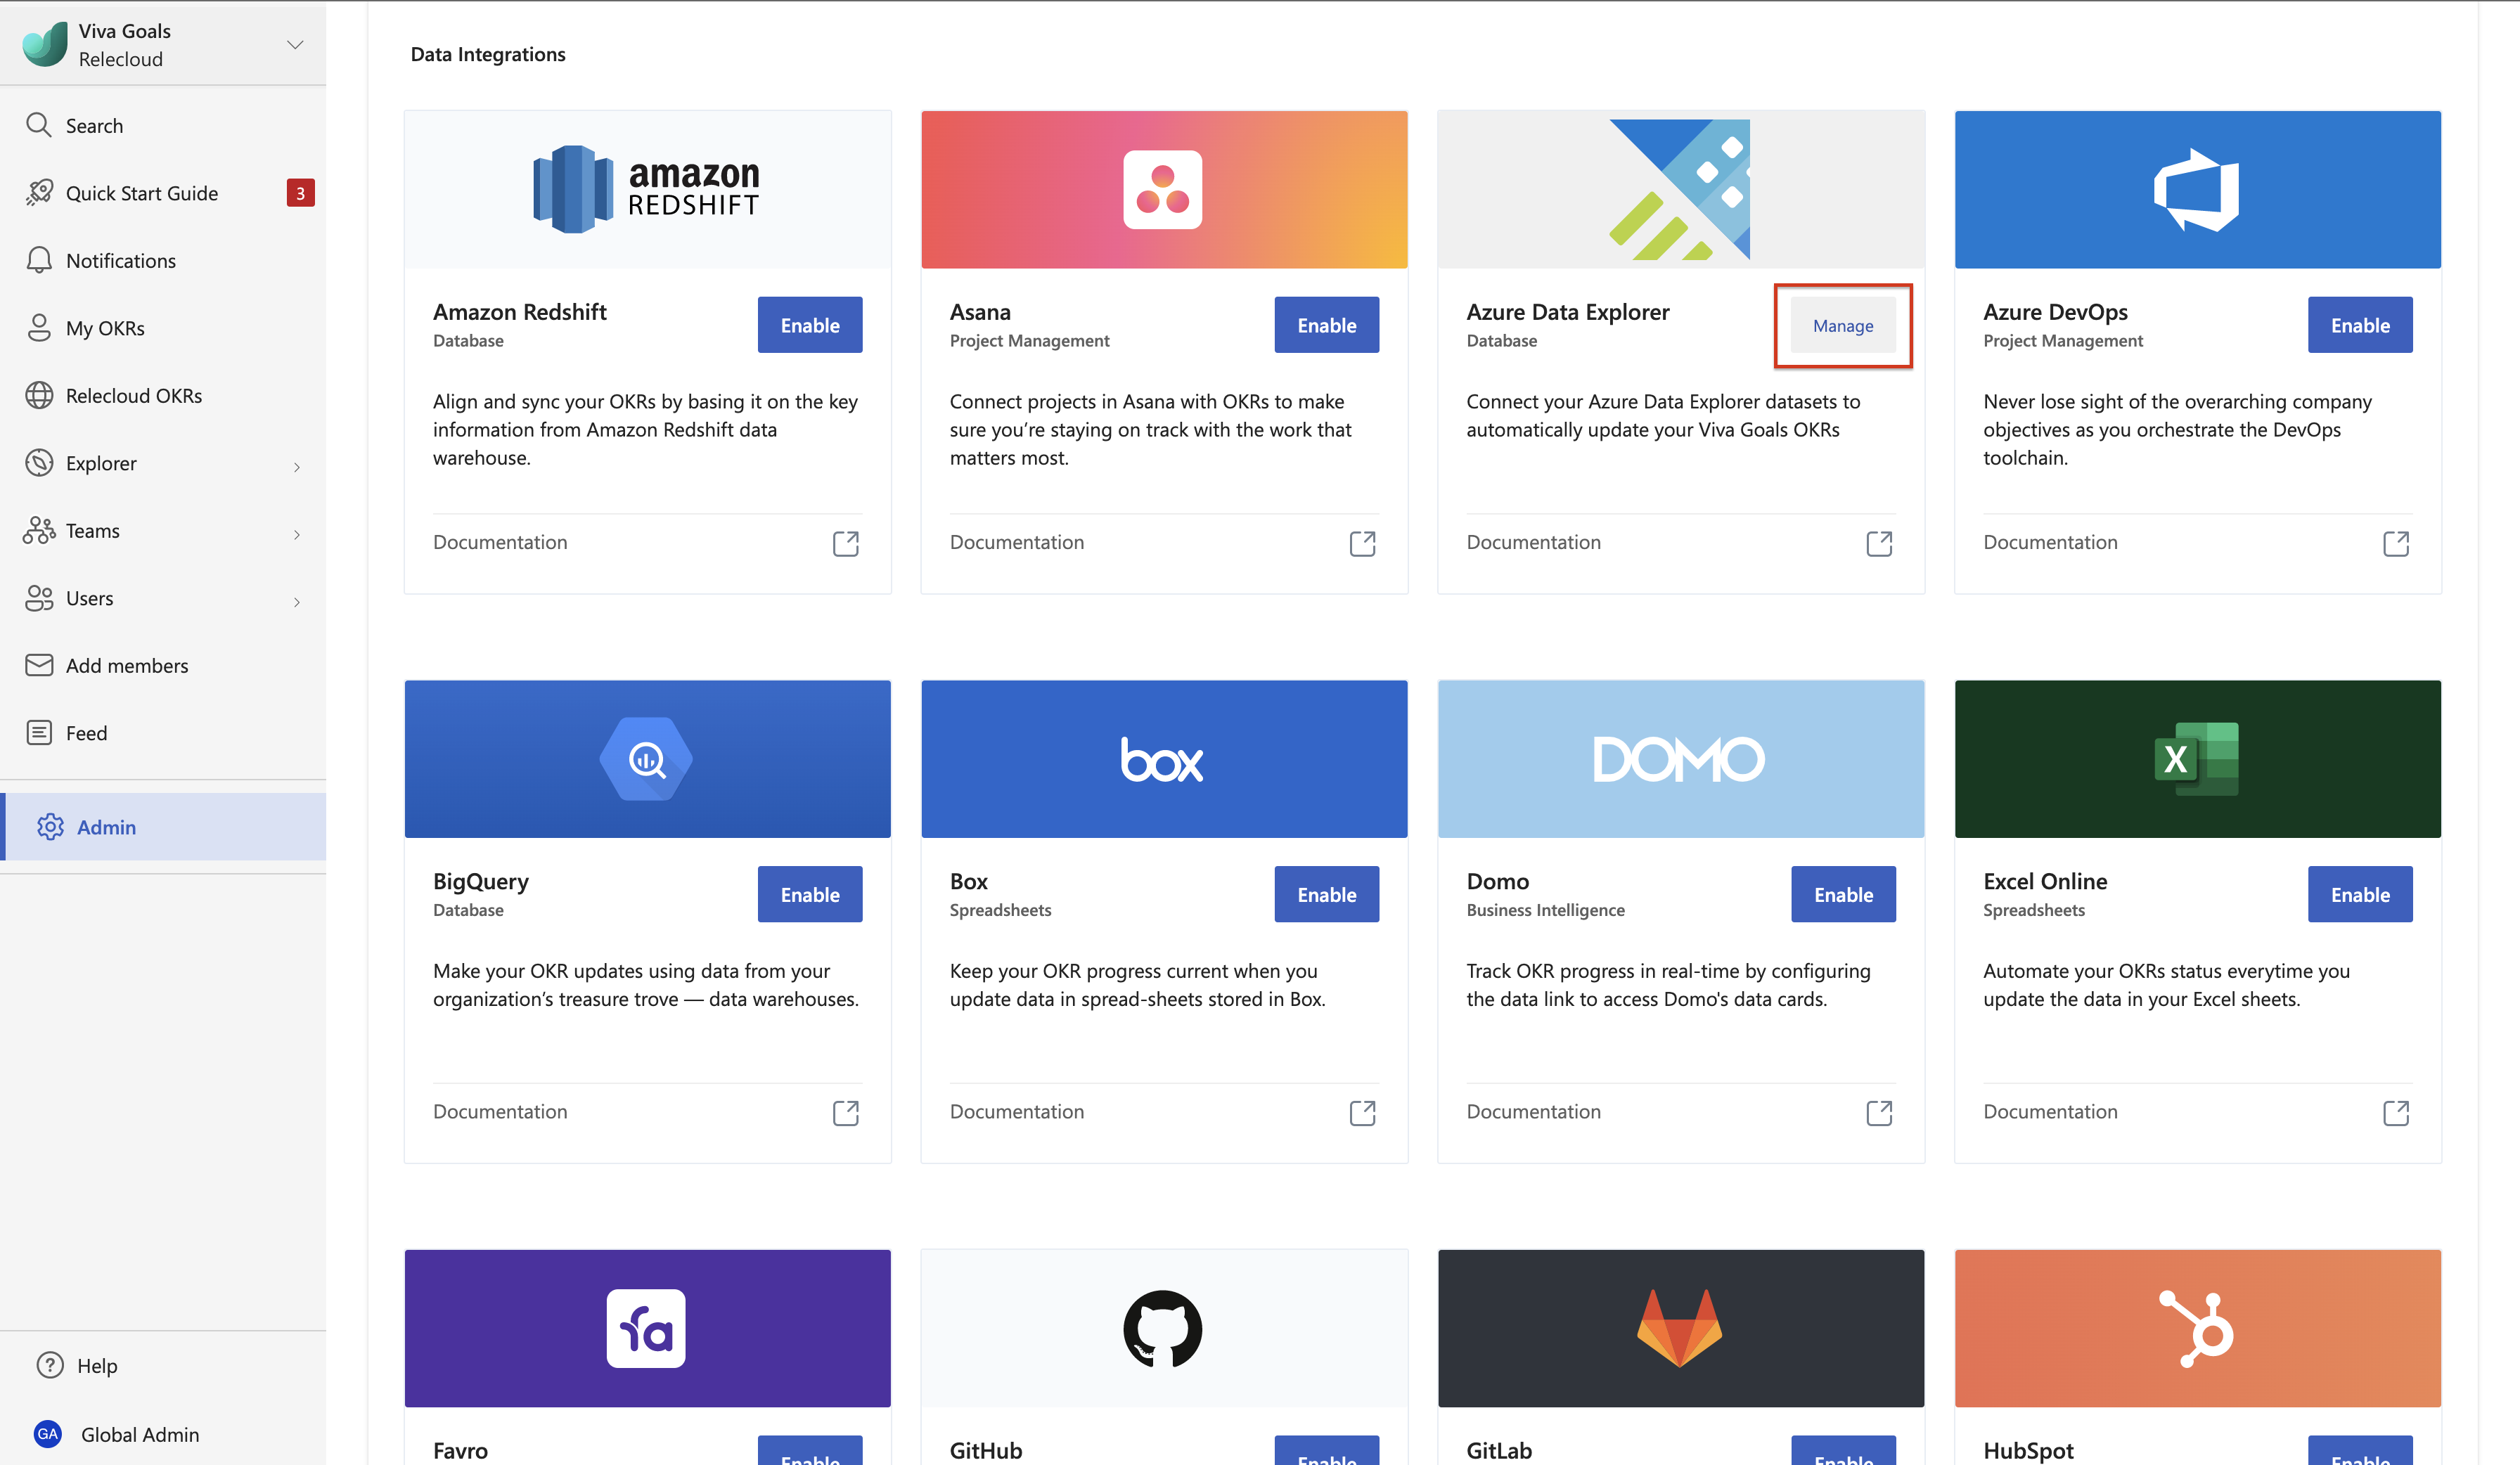Open Azure Data Explorer documentation external link icon
The image size is (2520, 1465).
tap(1878, 542)
